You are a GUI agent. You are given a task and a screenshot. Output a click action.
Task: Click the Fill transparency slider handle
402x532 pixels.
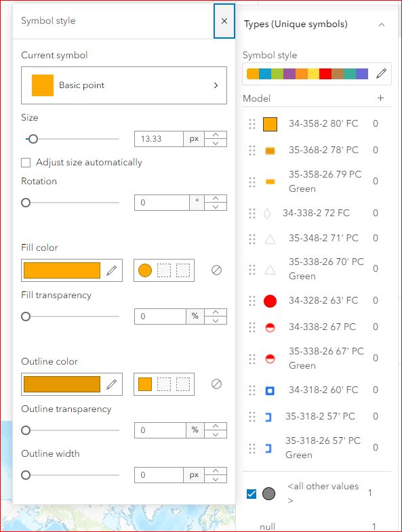[x=26, y=316]
